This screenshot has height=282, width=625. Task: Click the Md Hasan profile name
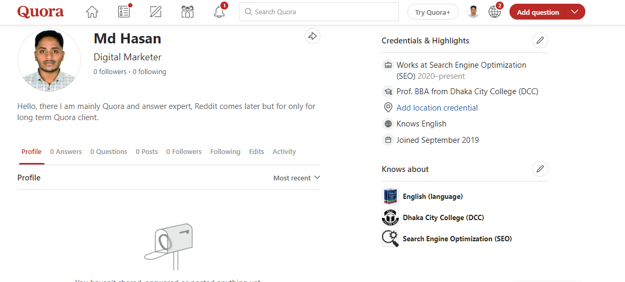click(x=128, y=39)
